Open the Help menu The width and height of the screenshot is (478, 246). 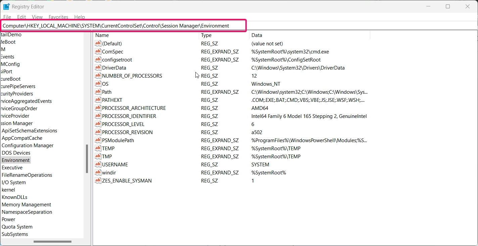click(x=80, y=17)
